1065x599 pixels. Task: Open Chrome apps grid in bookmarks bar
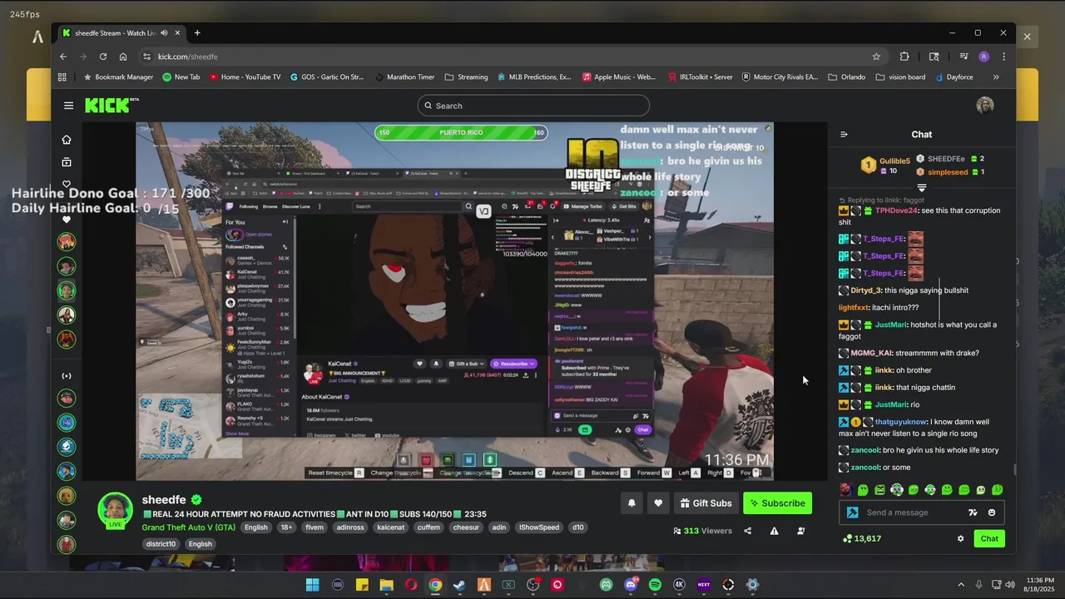tap(62, 77)
